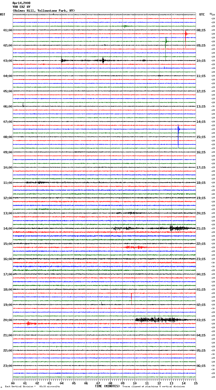Click minute tick 05 on bottom axis

pyautogui.click(x=74, y=383)
